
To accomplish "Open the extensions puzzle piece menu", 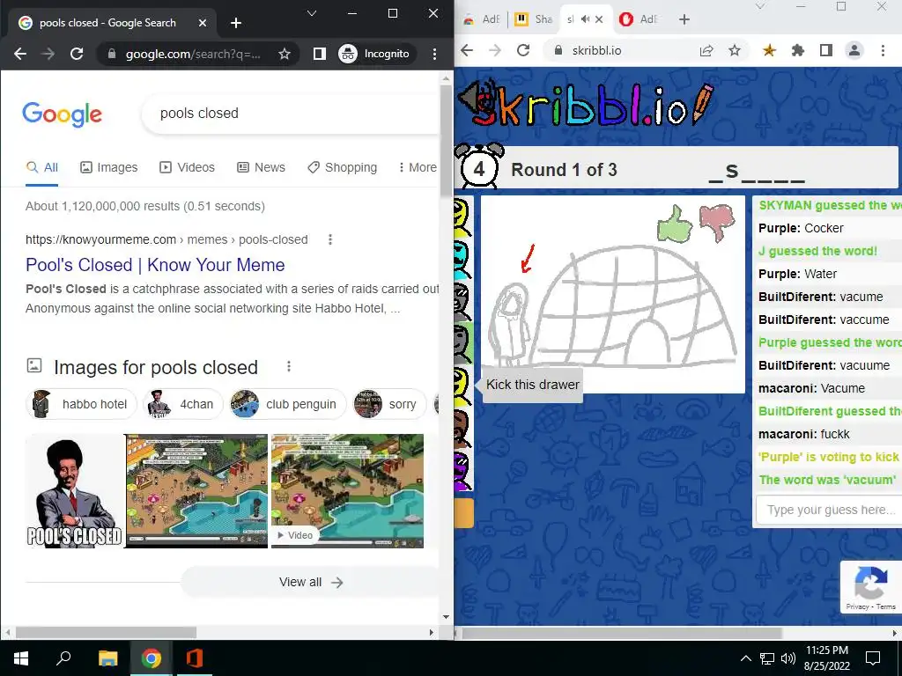I will click(798, 50).
